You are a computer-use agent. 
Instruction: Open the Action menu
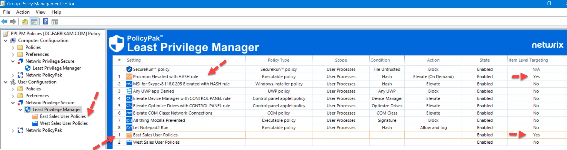point(23,12)
